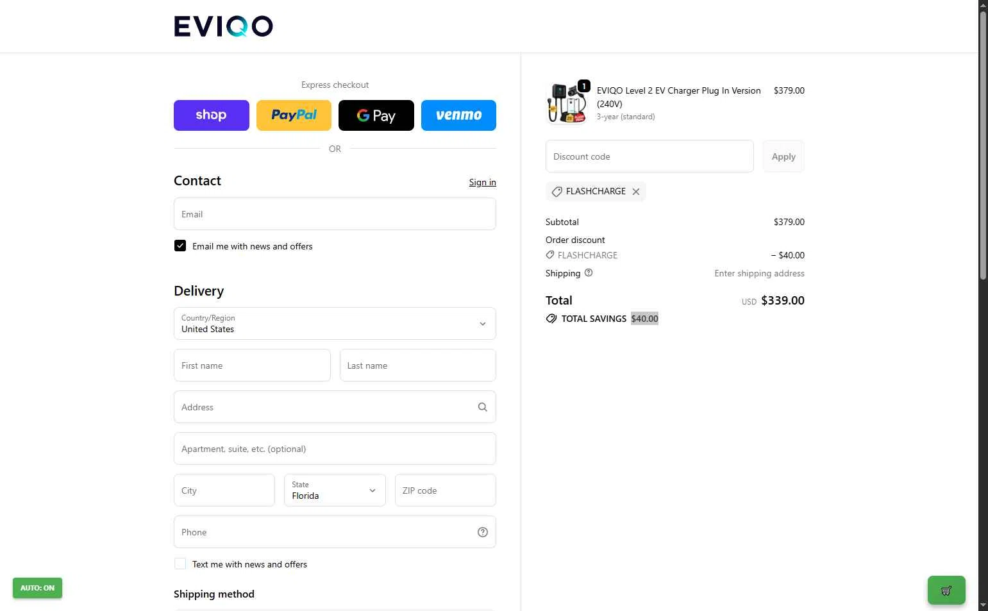Uncheck Email me with news and offers
The height and width of the screenshot is (611, 988).
pyautogui.click(x=180, y=246)
